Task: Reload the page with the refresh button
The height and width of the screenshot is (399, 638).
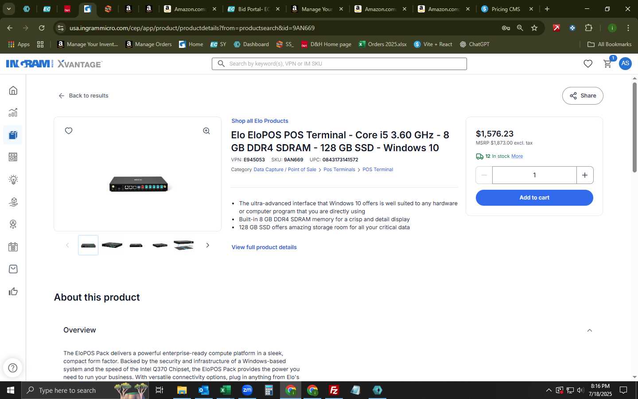Action: (x=42, y=28)
